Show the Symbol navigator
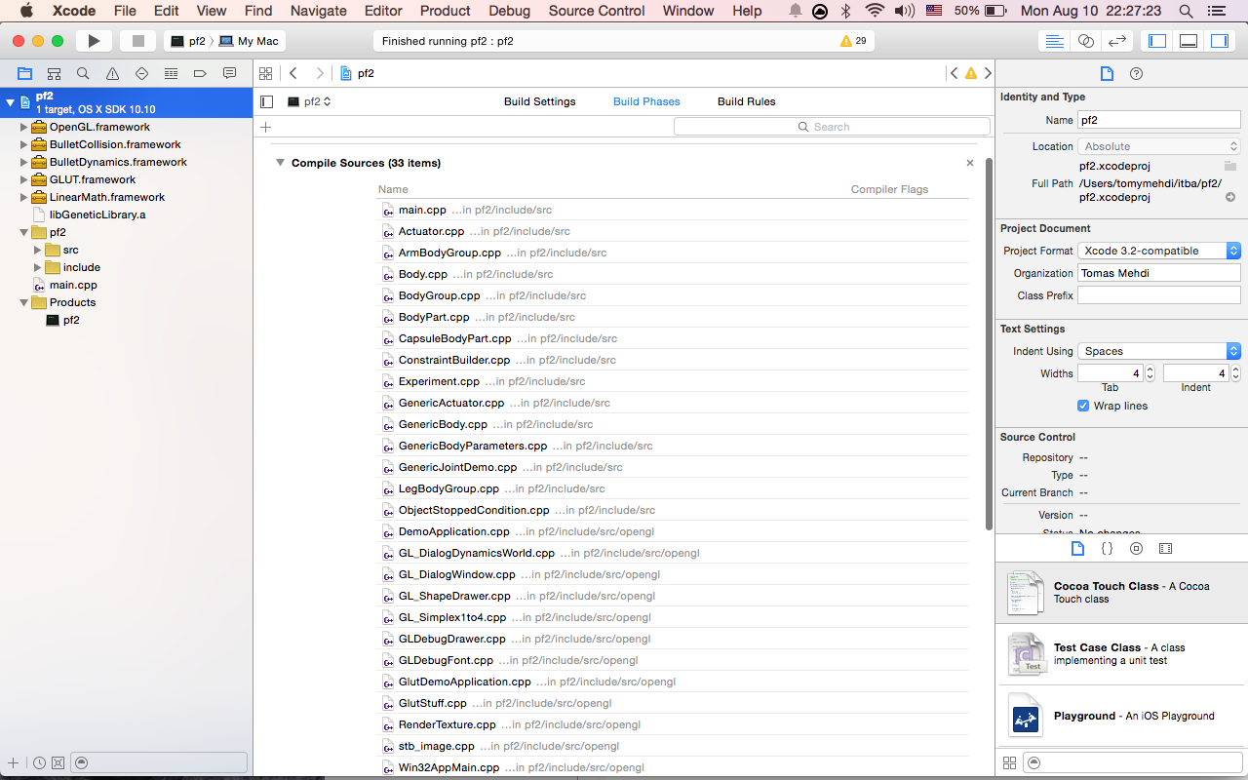The image size is (1248, 780). (x=54, y=73)
